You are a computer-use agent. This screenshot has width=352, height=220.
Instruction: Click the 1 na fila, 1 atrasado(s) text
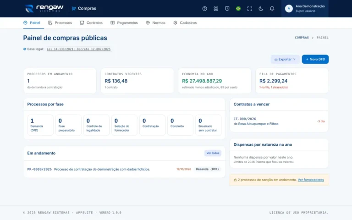click(x=274, y=88)
